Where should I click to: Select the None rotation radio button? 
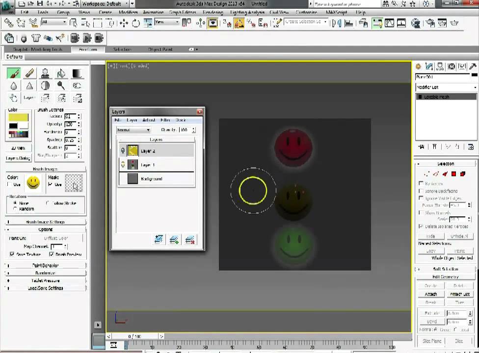pos(15,203)
